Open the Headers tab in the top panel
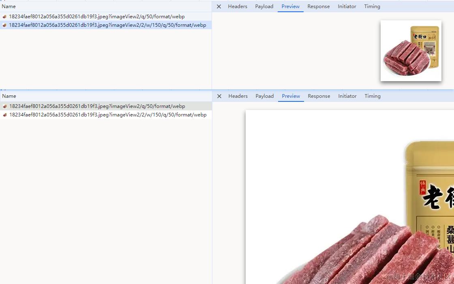Screen dimensions: 454x284 click(x=237, y=6)
